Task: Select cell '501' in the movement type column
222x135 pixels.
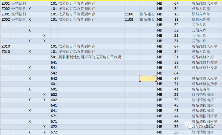Action: 54,57
